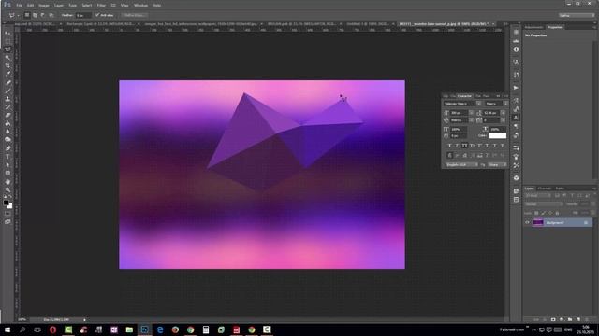This screenshot has width=599, height=336.
Task: Select the Move tool in toolbar
Action: point(7,34)
